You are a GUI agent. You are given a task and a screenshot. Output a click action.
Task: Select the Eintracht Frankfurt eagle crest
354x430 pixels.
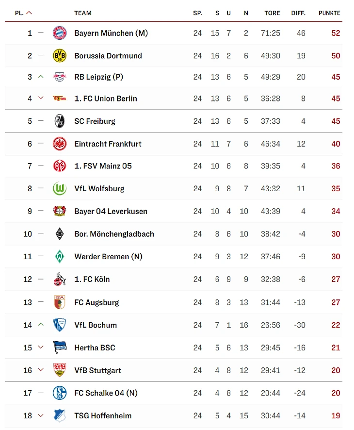pyautogui.click(x=60, y=144)
